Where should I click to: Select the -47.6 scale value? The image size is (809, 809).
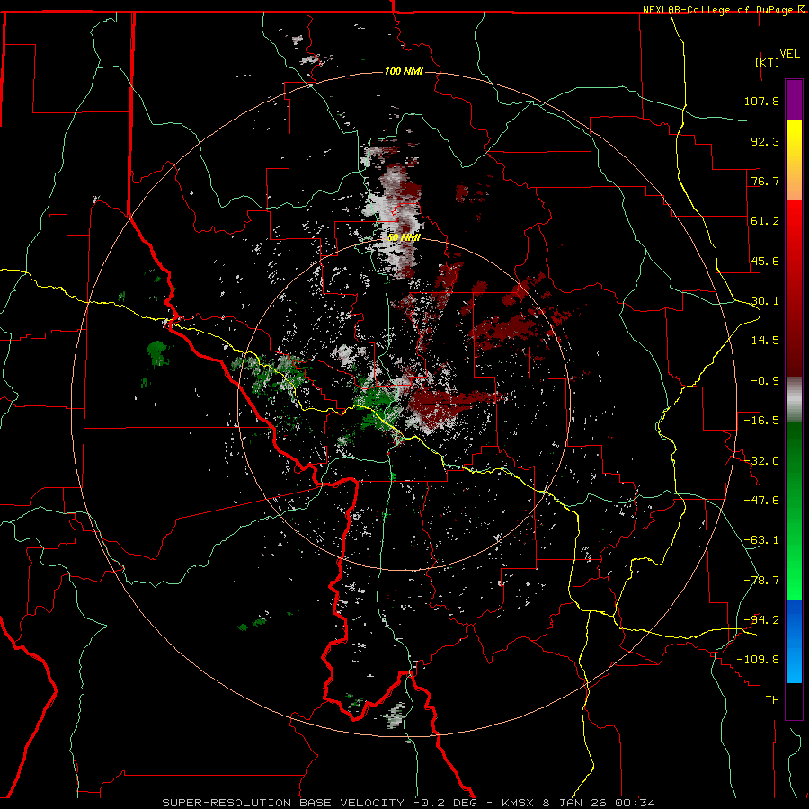pyautogui.click(x=761, y=501)
